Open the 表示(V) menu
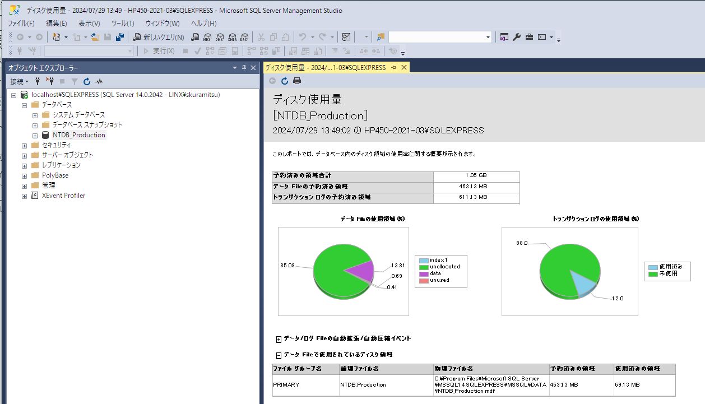Viewport: 705px width, 404px height. (x=89, y=23)
